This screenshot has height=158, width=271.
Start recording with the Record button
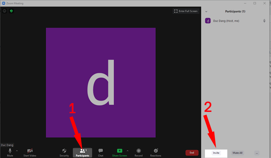[x=138, y=152]
